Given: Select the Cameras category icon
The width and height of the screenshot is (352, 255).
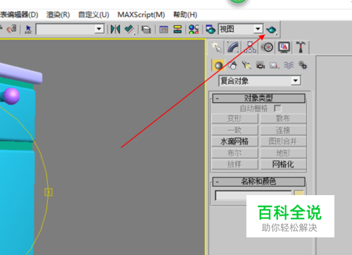Looking at the screenshot, I should tap(260, 66).
